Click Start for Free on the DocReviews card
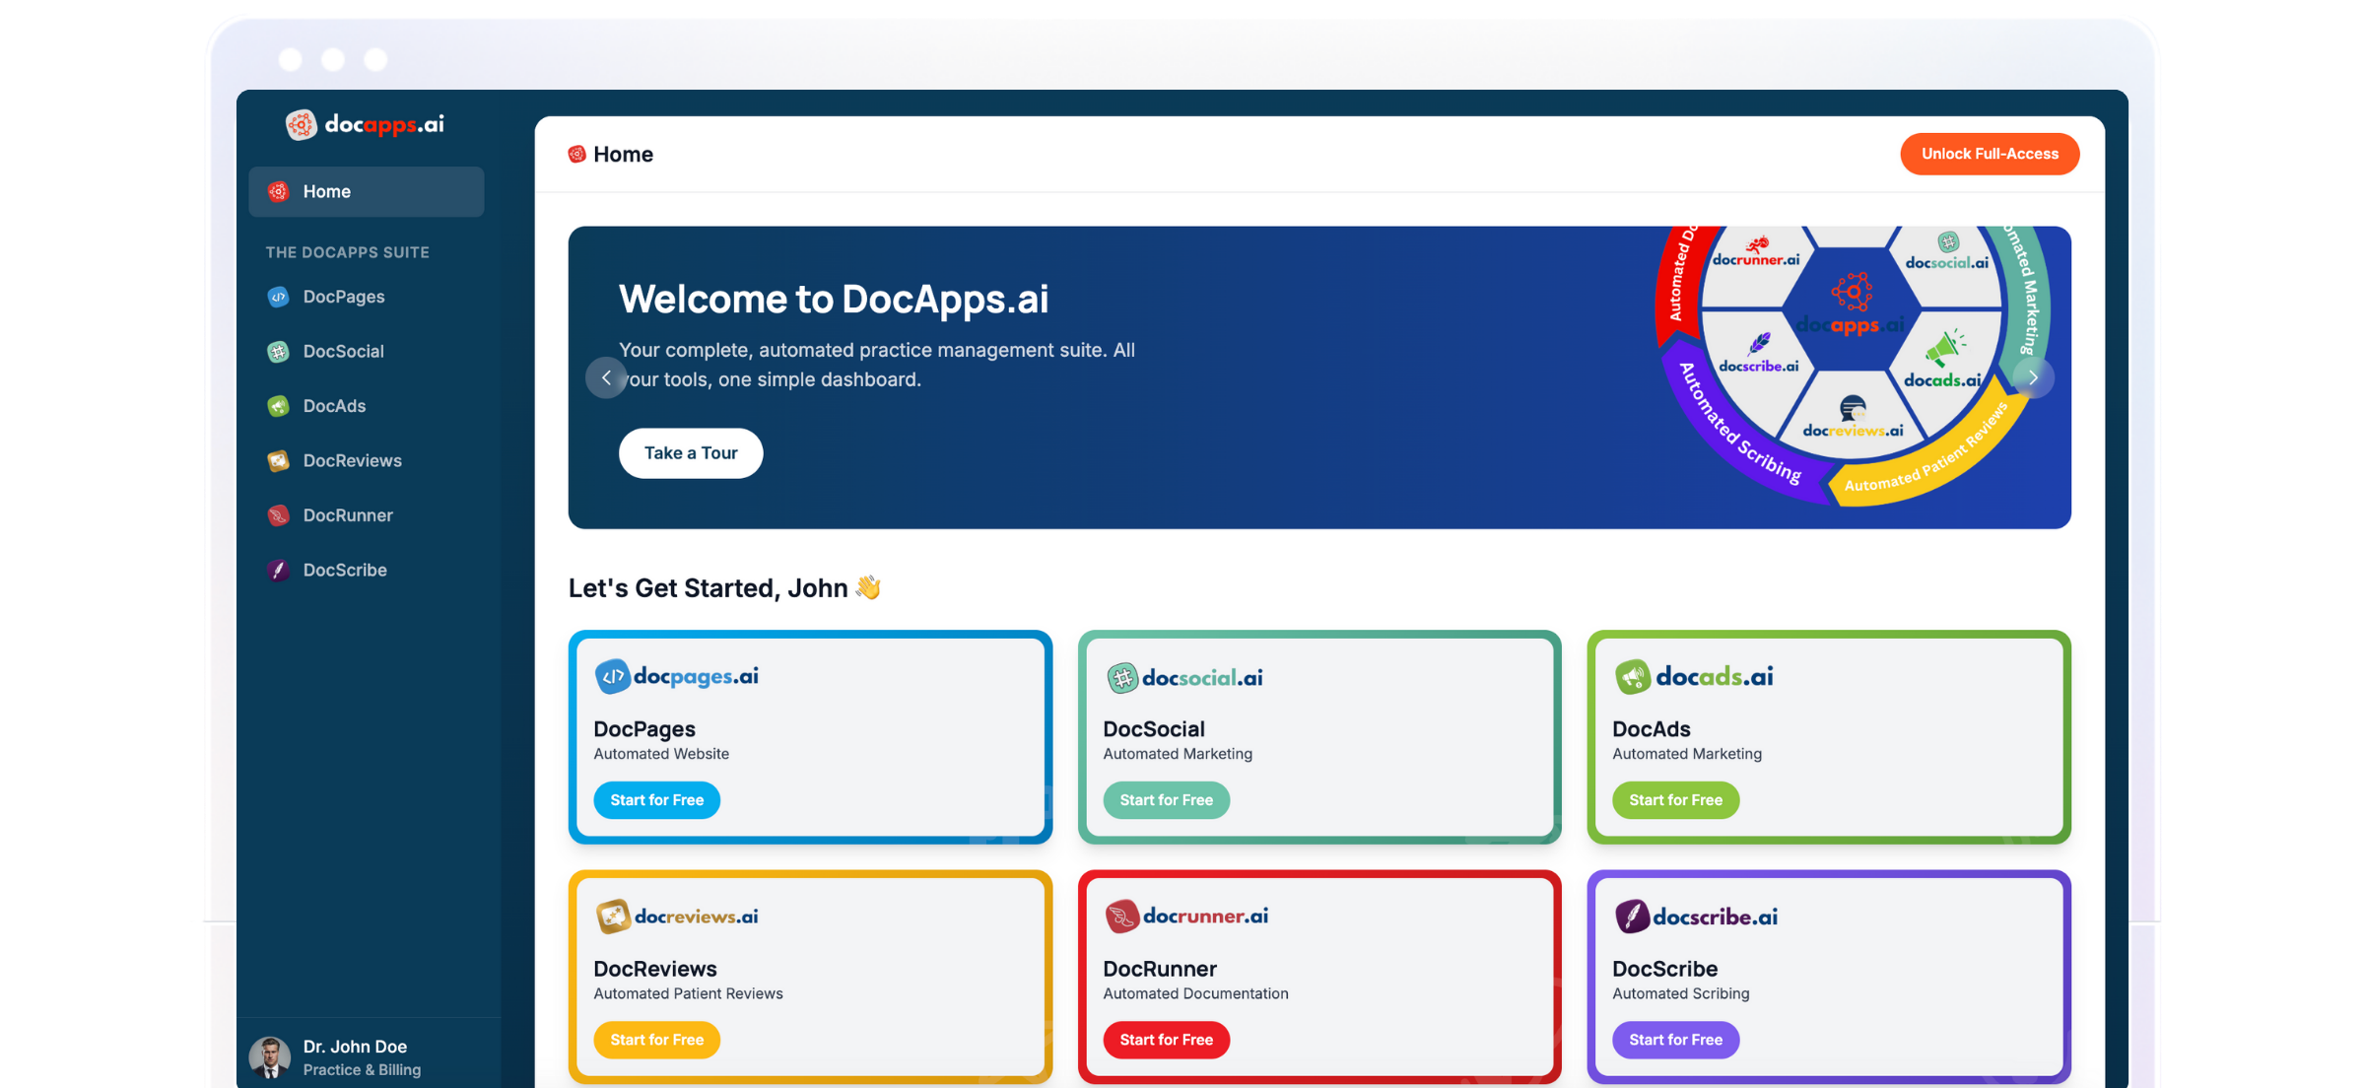The height and width of the screenshot is (1088, 2365). pyautogui.click(x=656, y=1040)
